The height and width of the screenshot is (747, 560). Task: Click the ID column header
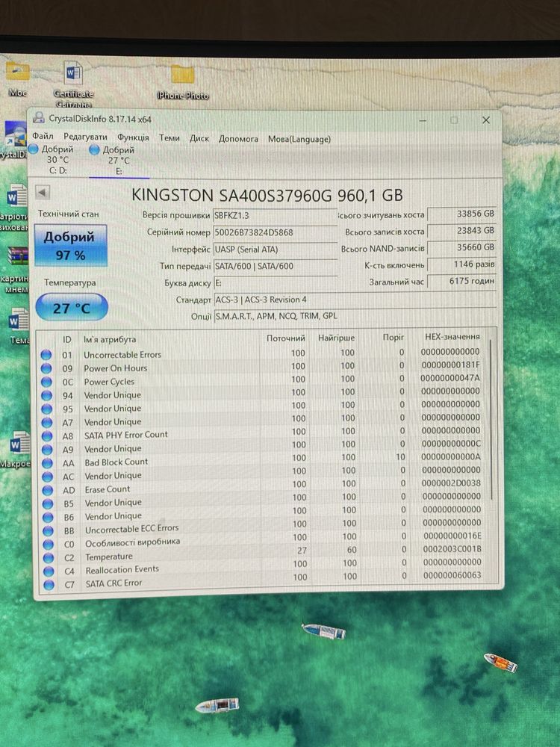(67, 340)
